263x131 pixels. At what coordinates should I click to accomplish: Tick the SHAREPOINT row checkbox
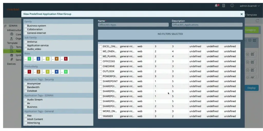100,82
